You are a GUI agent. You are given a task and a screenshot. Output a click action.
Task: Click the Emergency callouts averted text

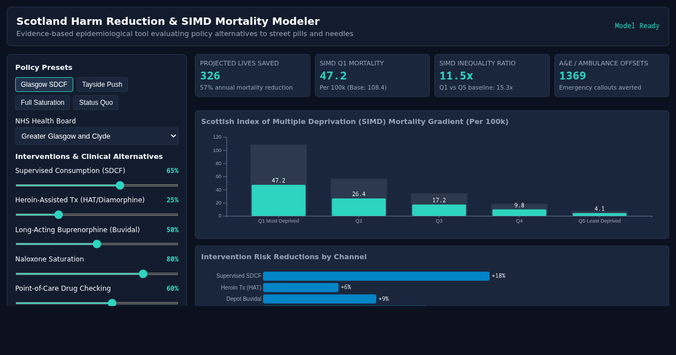click(x=600, y=88)
